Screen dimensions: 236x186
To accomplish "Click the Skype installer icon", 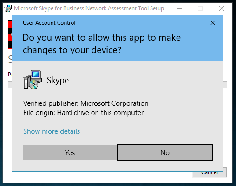I will click(33, 80).
